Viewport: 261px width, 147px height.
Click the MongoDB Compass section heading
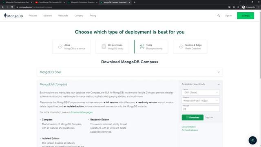point(53,85)
